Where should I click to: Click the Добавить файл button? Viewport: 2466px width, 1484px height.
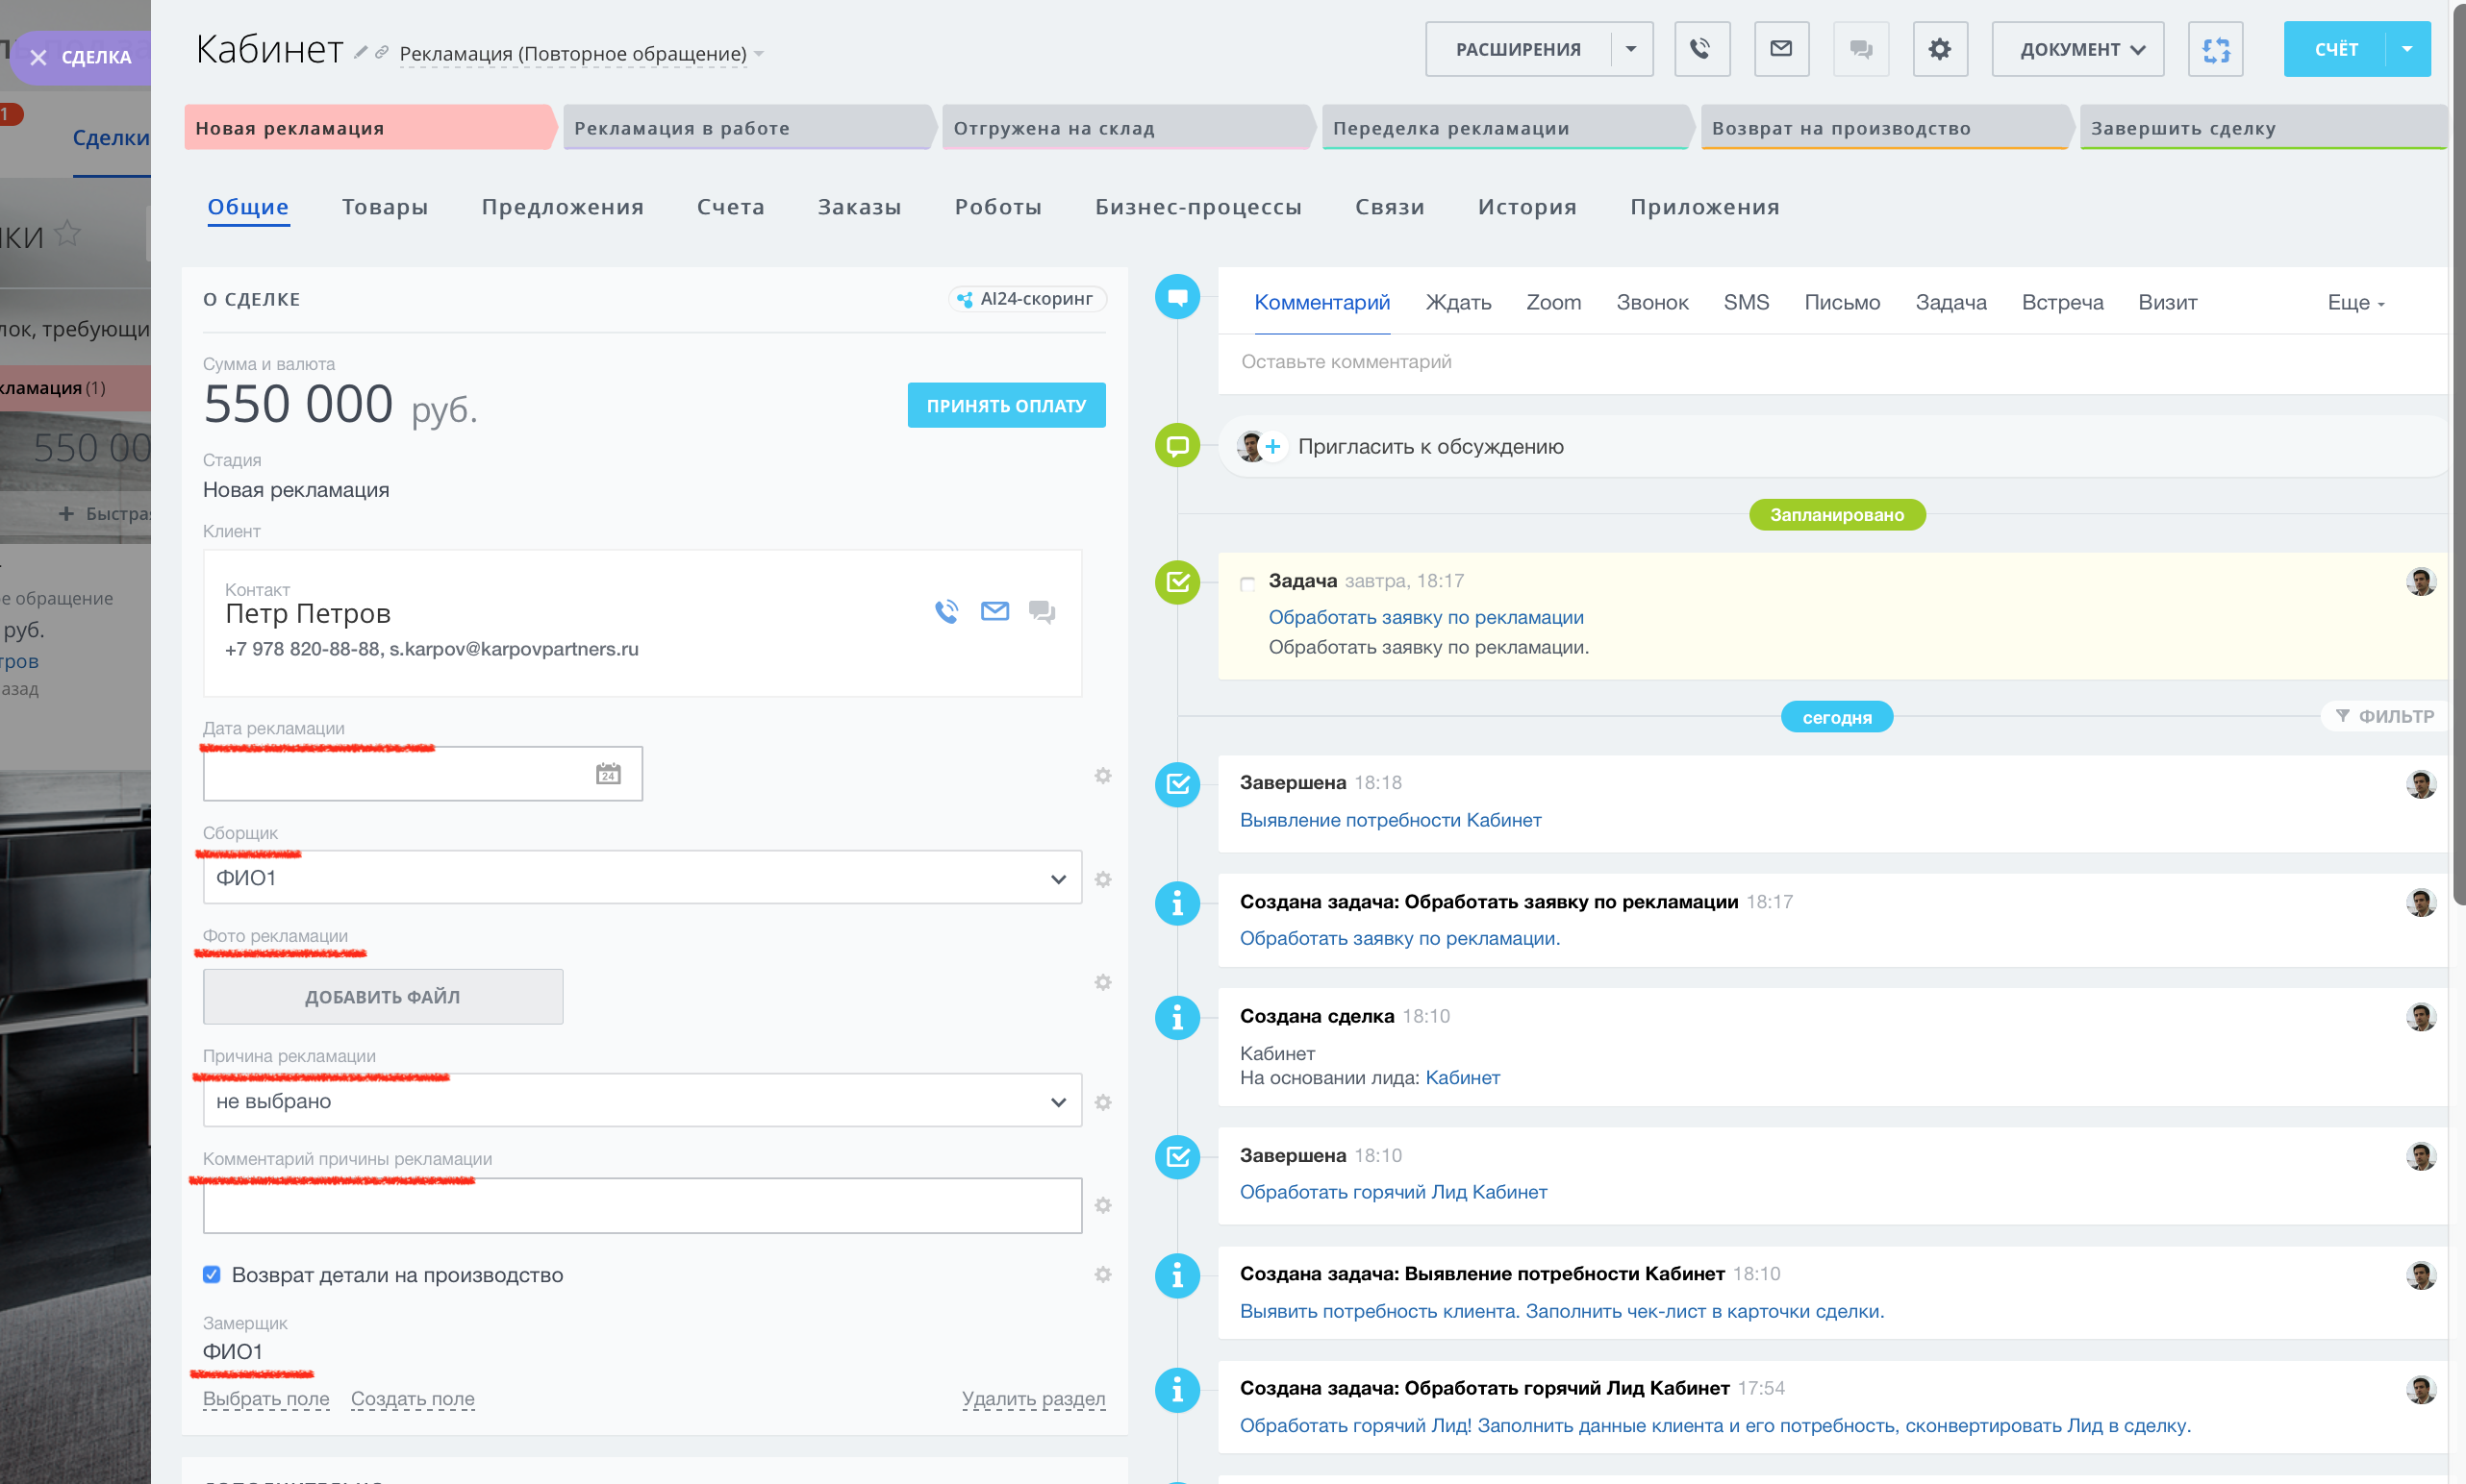click(382, 996)
